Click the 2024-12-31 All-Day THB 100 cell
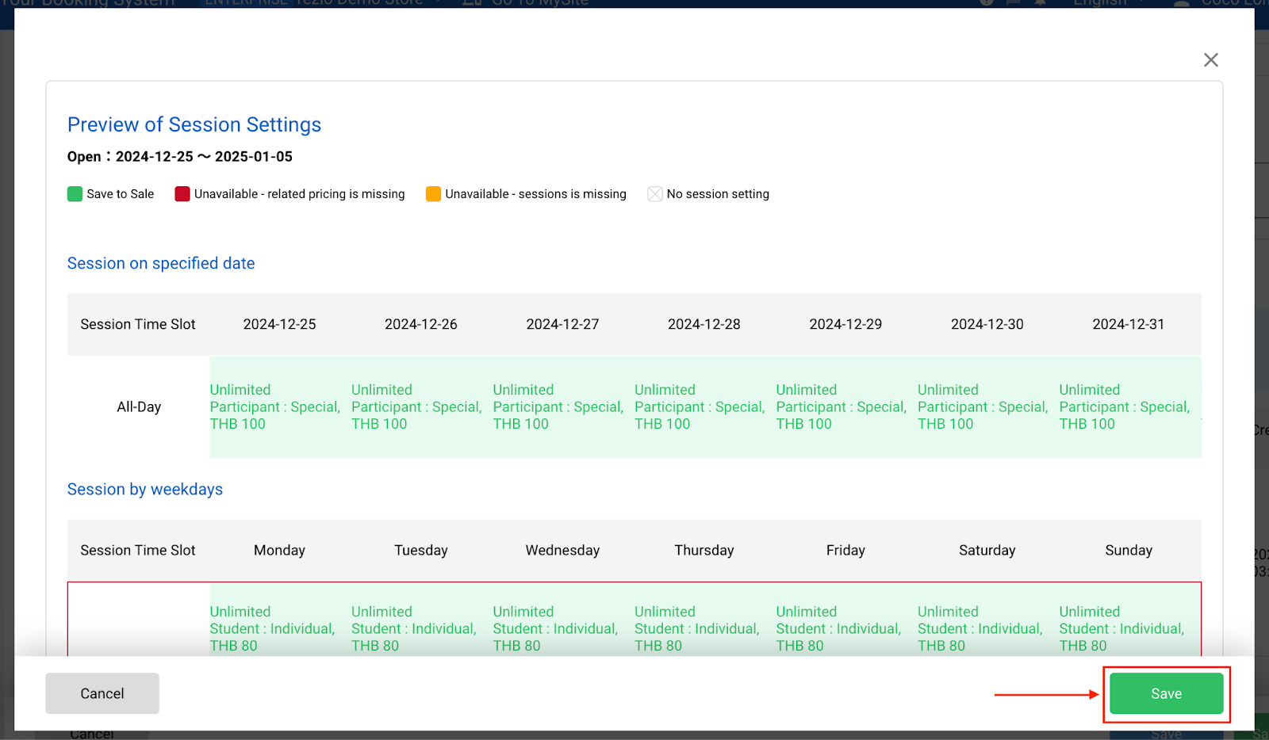 tap(1129, 407)
